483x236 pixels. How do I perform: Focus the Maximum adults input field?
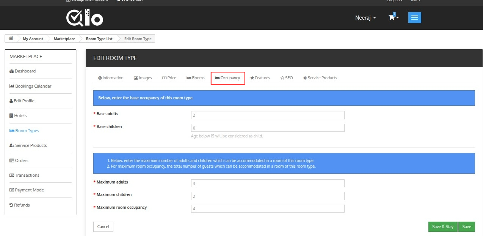[x=268, y=184]
